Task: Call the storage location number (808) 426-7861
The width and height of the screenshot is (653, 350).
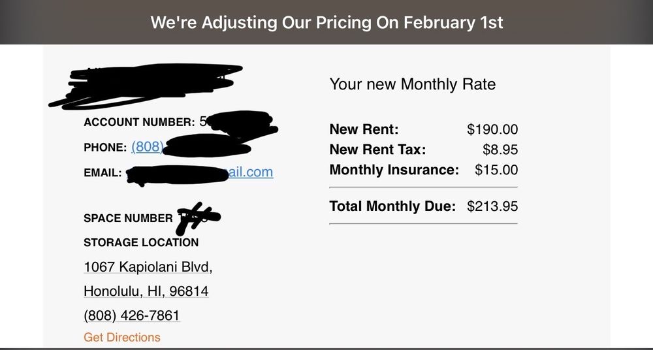Action: (132, 315)
